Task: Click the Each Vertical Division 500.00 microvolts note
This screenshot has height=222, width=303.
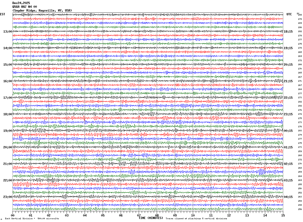Action: point(32,219)
